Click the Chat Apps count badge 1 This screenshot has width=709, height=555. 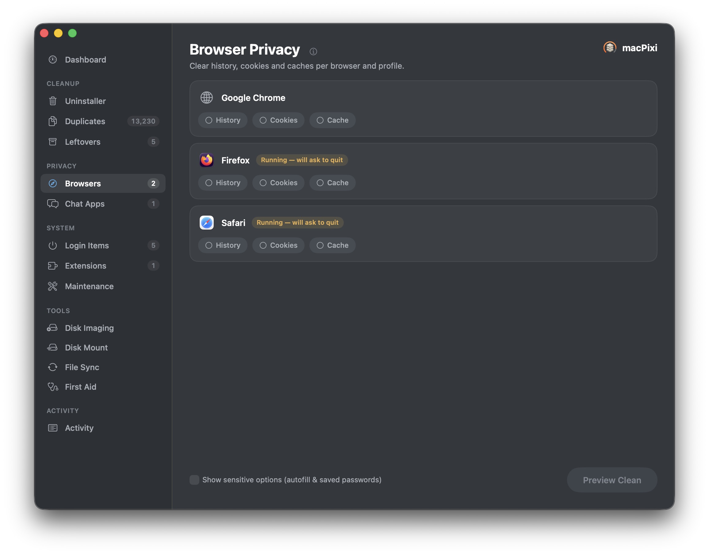coord(153,204)
